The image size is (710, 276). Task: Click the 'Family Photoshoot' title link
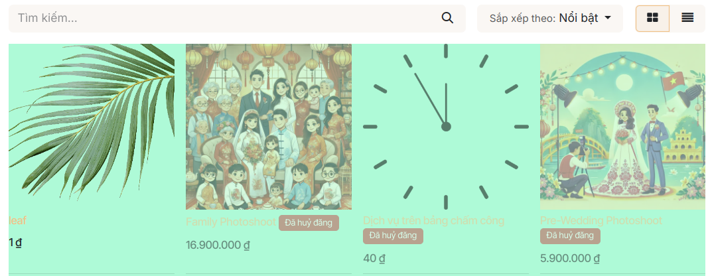tap(230, 222)
